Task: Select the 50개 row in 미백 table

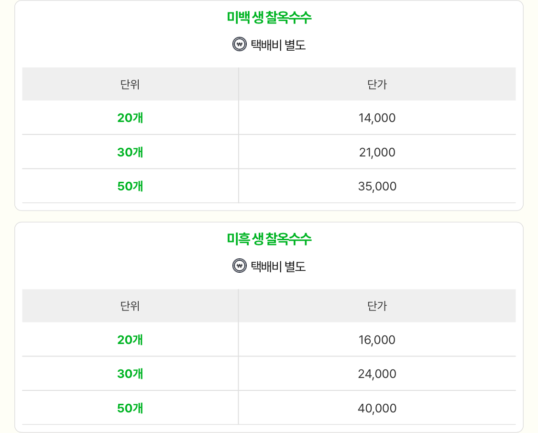Action: pos(269,186)
